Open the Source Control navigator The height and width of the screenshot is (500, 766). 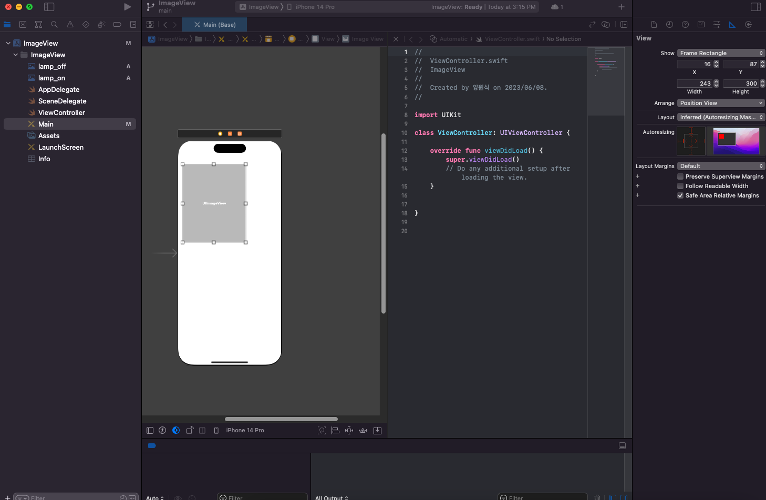pyautogui.click(x=23, y=25)
